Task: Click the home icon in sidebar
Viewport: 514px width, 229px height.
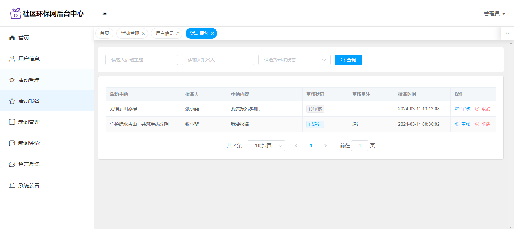Action: 12,38
